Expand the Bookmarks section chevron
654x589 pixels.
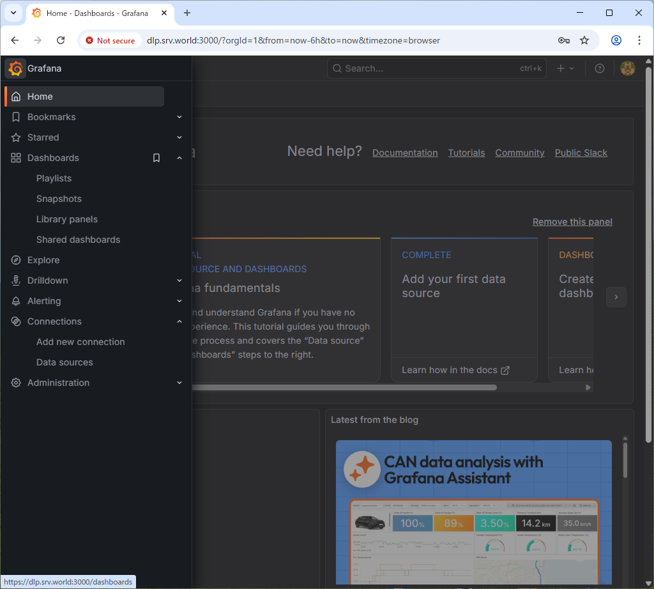179,117
